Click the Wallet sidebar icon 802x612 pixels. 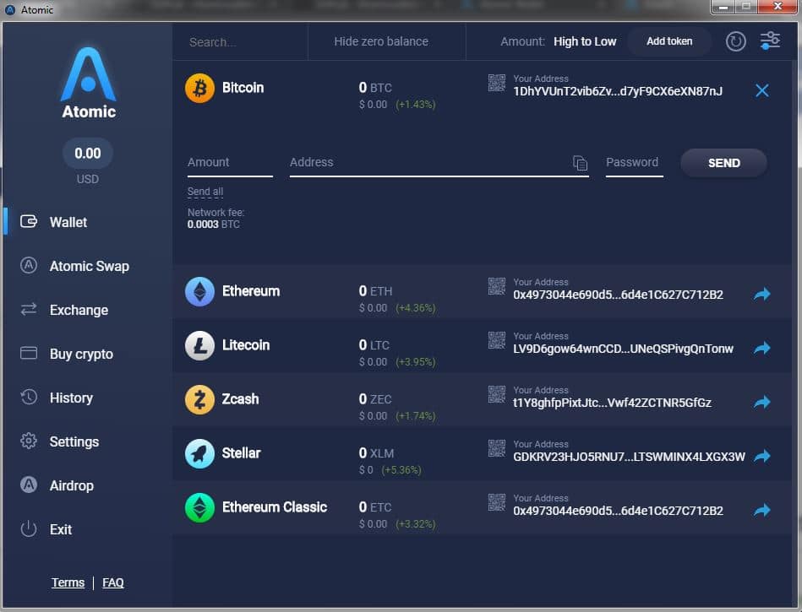[x=29, y=222]
